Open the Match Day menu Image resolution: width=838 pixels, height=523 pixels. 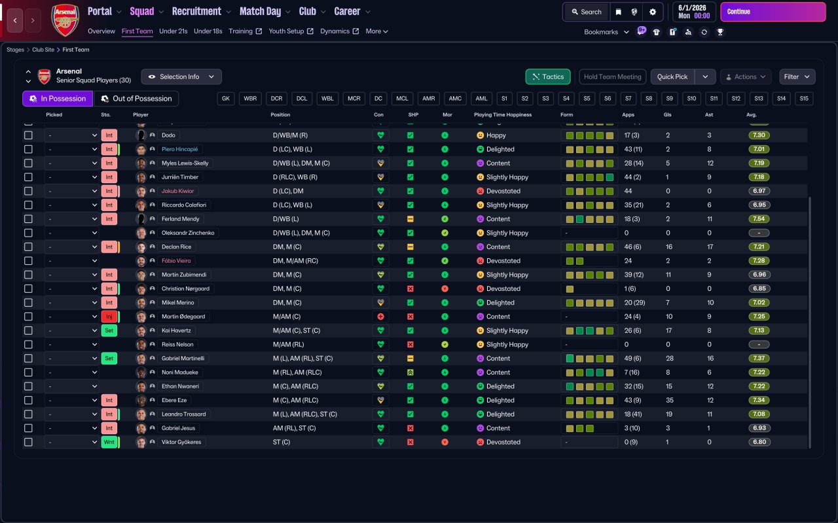[264, 11]
